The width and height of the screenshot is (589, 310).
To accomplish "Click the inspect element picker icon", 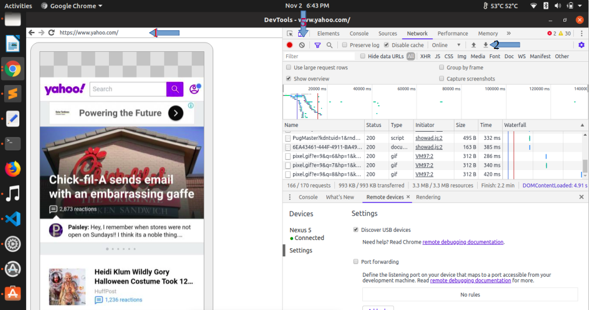I will click(x=290, y=33).
